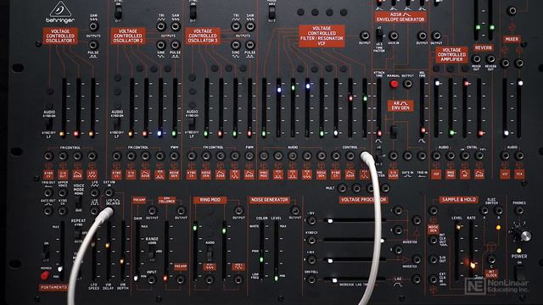Click the Vib Depth slider
The width and height of the screenshot is (543, 305).
tap(122, 252)
